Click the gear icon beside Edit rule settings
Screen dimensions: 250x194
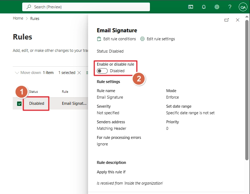(142, 39)
